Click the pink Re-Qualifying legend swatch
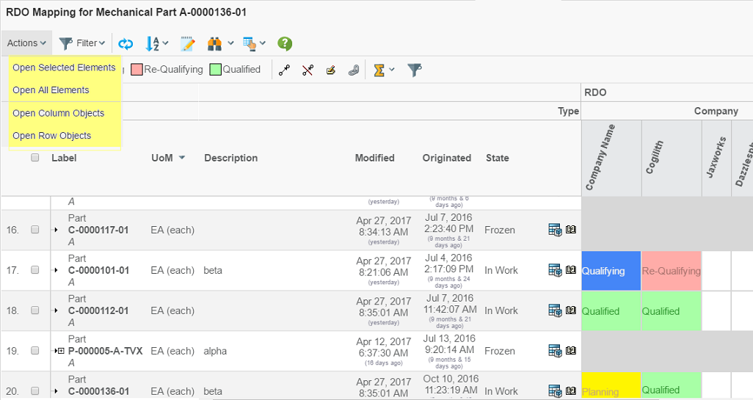Image resolution: width=753 pixels, height=400 pixels. [137, 70]
